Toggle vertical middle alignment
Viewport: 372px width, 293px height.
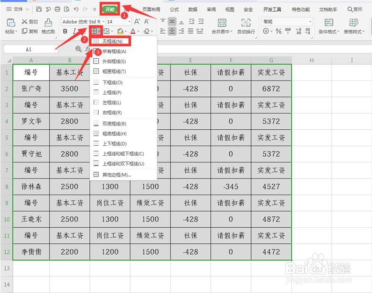click(x=172, y=22)
